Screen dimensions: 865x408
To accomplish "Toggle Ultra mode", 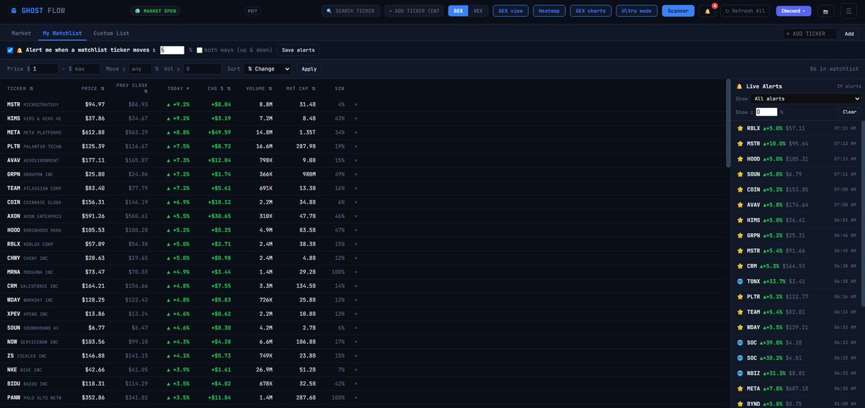I will coord(636,11).
